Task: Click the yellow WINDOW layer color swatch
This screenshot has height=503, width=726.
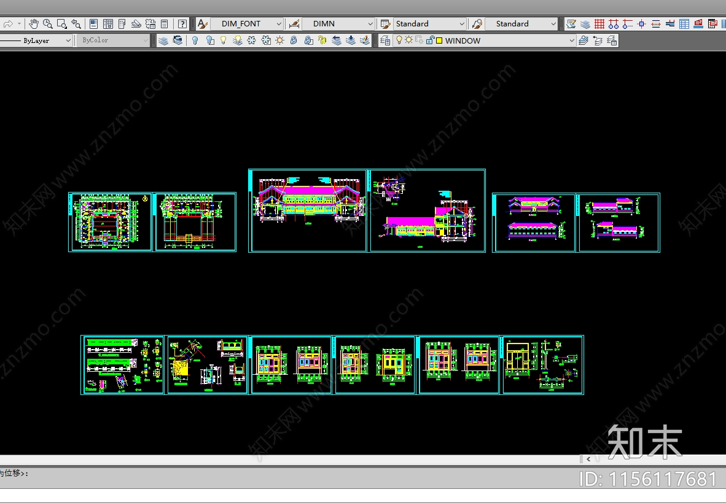Action: pyautogui.click(x=439, y=40)
